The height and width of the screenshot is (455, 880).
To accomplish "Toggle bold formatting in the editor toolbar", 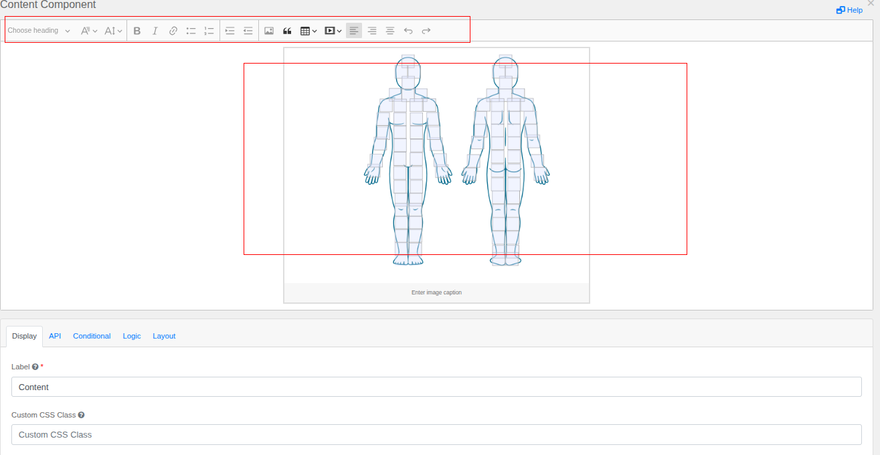I will pyautogui.click(x=137, y=31).
